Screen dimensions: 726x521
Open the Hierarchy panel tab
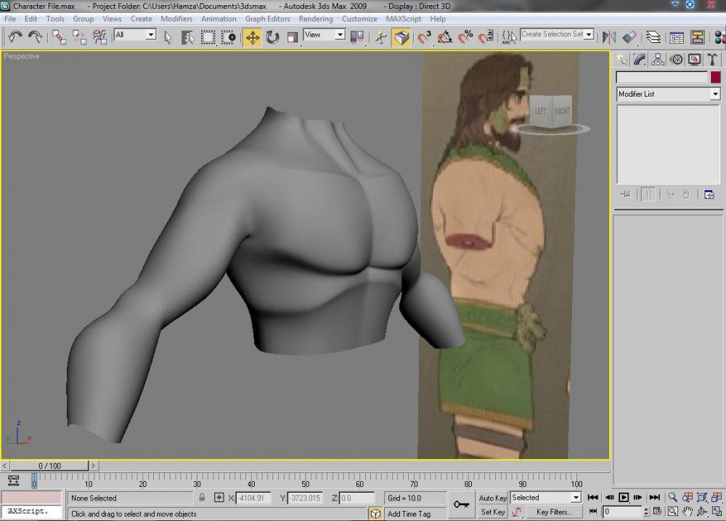coord(658,60)
